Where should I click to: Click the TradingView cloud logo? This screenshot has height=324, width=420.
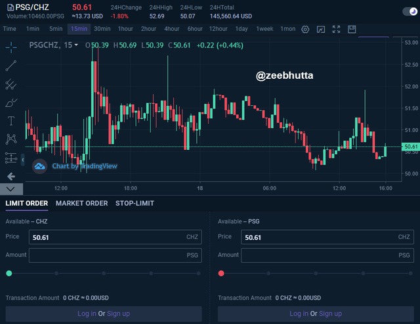tap(39, 166)
